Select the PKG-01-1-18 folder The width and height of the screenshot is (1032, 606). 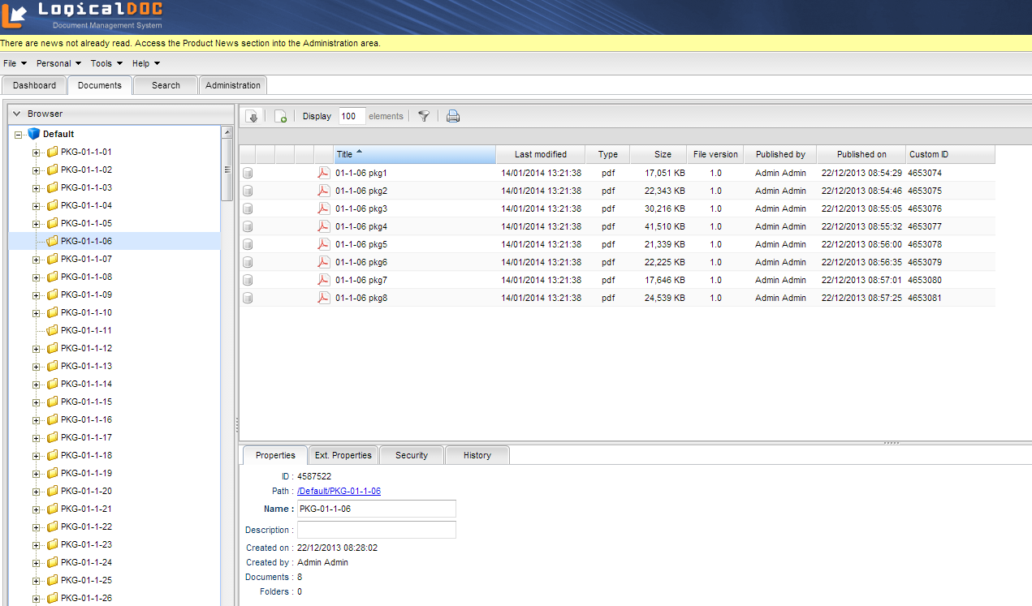pyautogui.click(x=86, y=455)
